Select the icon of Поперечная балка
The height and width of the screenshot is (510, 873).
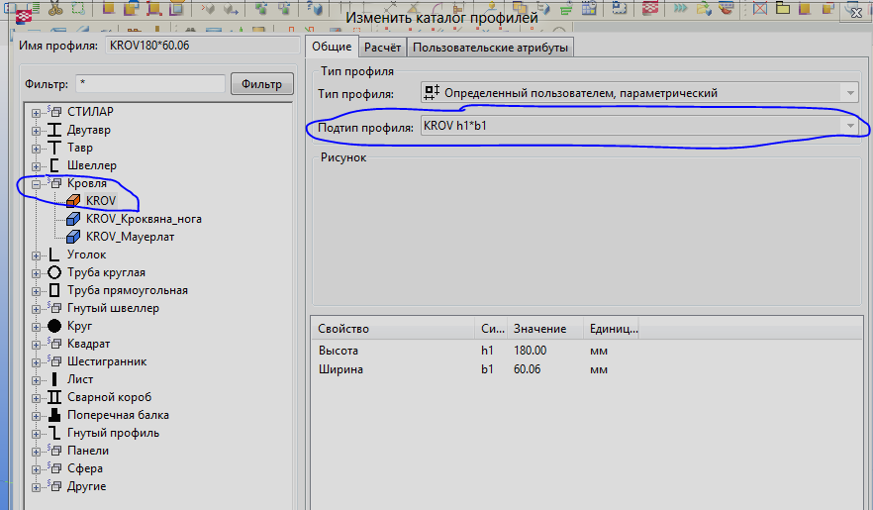point(54,415)
